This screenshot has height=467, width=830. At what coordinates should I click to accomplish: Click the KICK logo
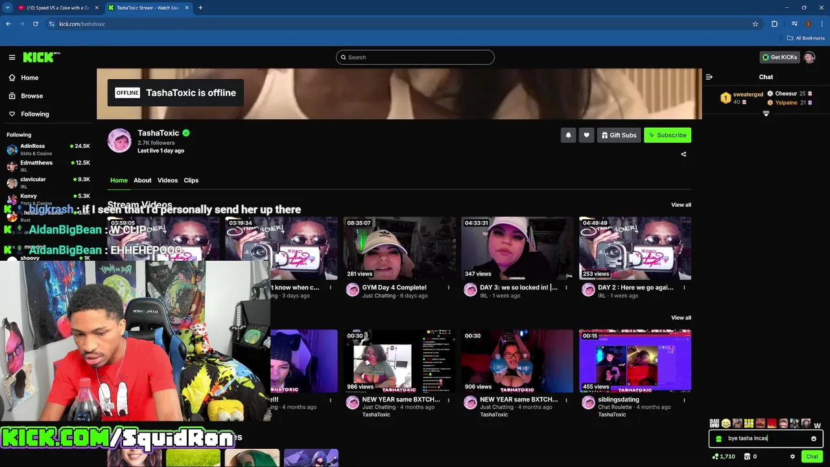[41, 57]
